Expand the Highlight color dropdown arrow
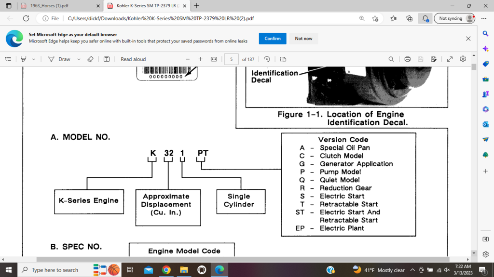This screenshot has height=277, width=494. click(x=33, y=59)
